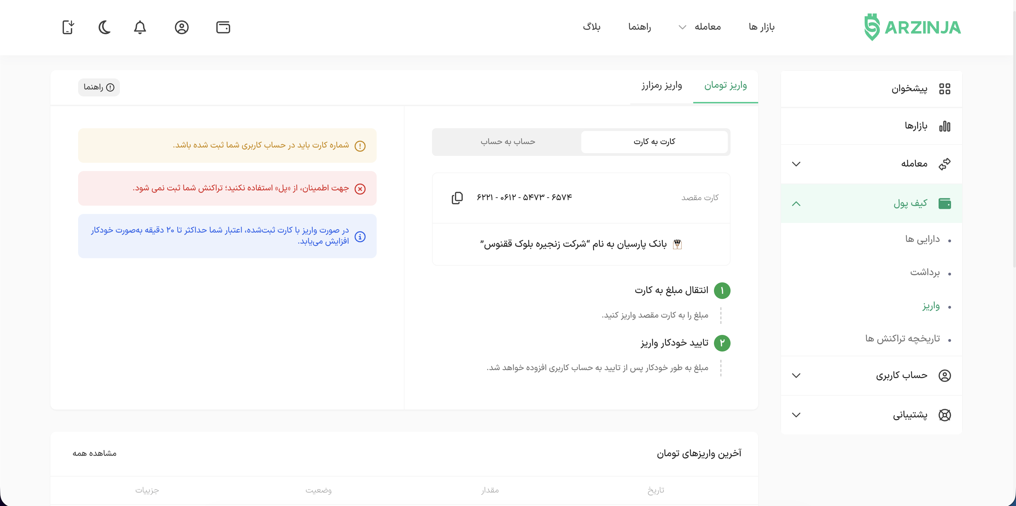The image size is (1016, 506).
Task: Expand حساب کاربری section chevron
Action: 796,375
